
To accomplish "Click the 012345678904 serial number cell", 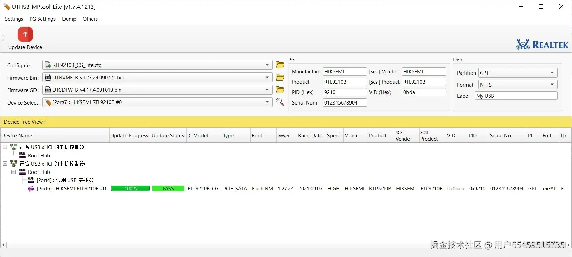I will 507,189.
